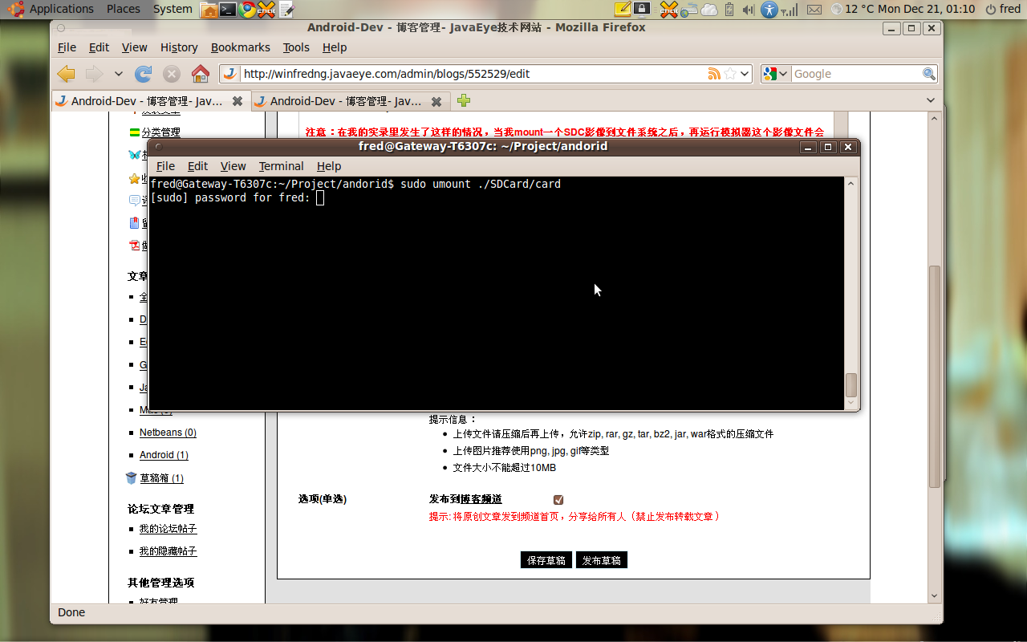Open the search engine selector dropdown
1027x642 pixels.
(x=777, y=74)
